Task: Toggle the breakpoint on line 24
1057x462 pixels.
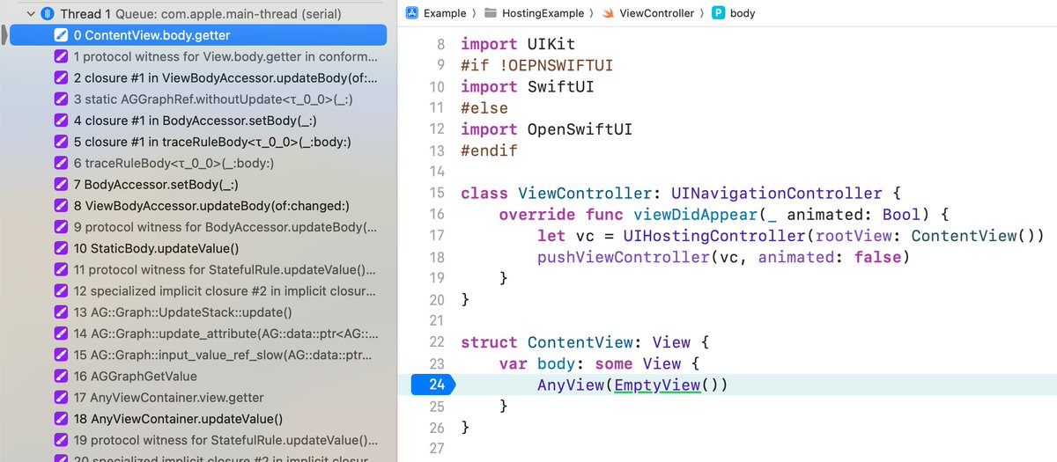Action: coord(432,385)
